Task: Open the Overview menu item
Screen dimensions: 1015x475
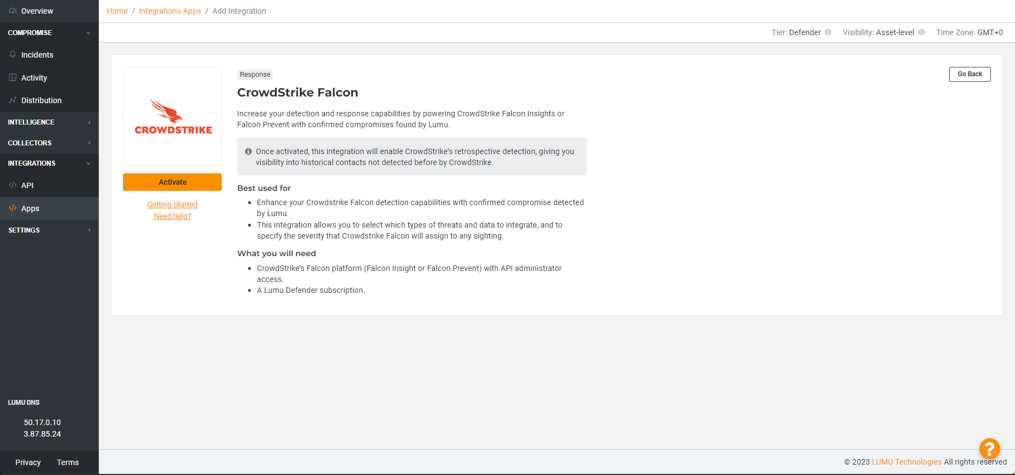Action: tap(49, 11)
